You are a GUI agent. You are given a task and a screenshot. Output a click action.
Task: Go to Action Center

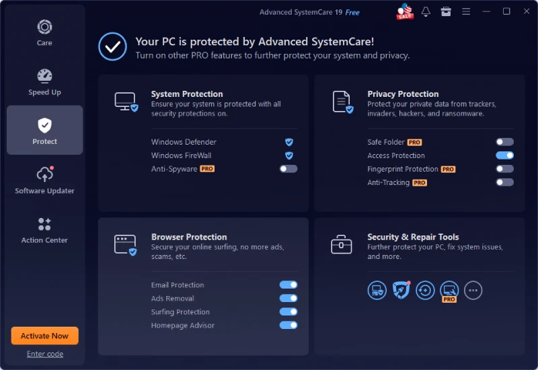tap(44, 230)
